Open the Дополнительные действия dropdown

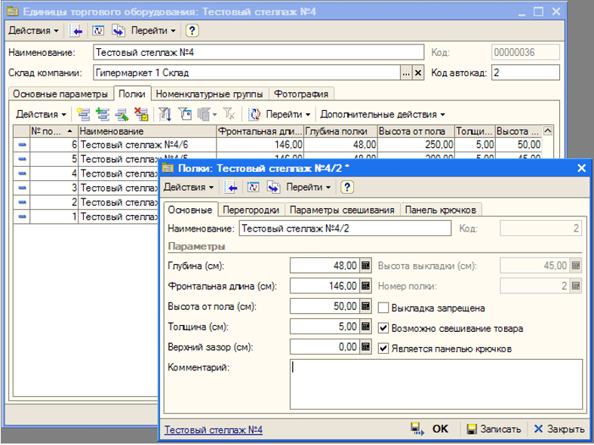click(x=383, y=115)
